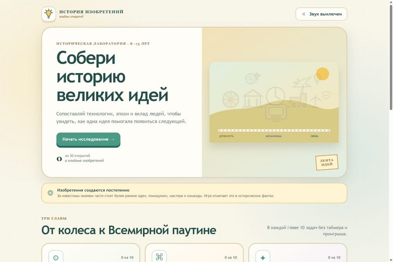Screen dimensions: 393x262
Task: Click 'Изобретения создаются постепенно' banner title
Action: click(93, 190)
